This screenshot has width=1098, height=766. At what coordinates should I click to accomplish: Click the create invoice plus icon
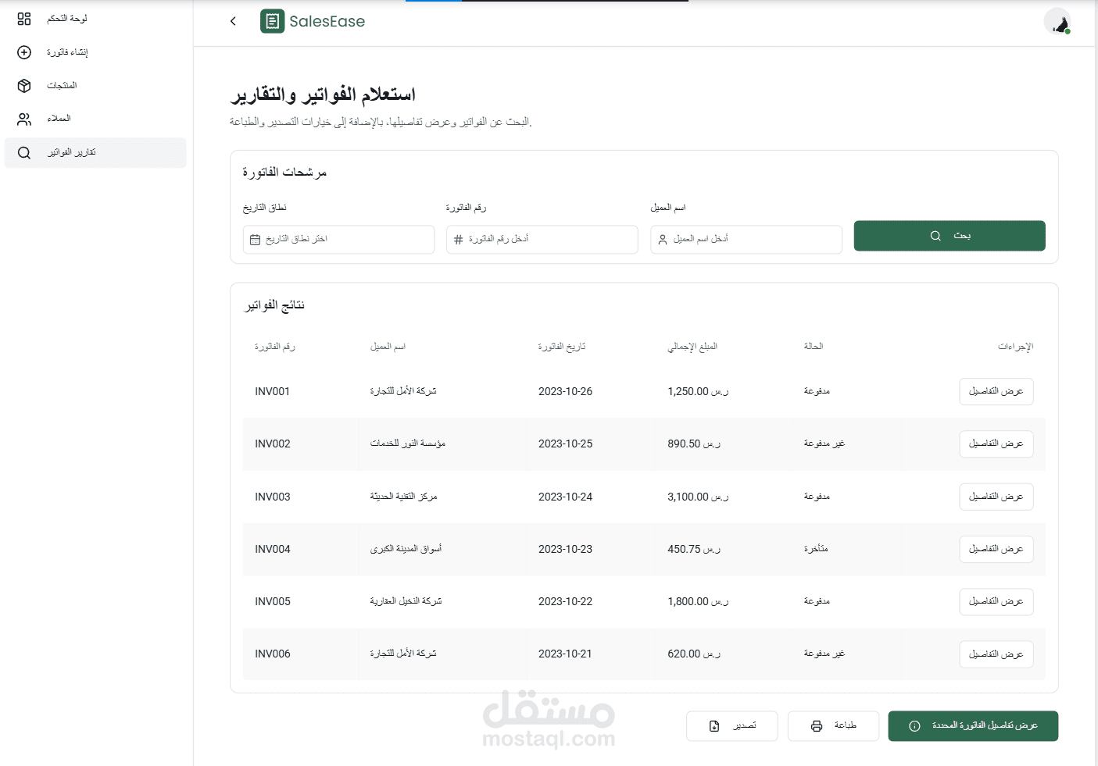(24, 52)
